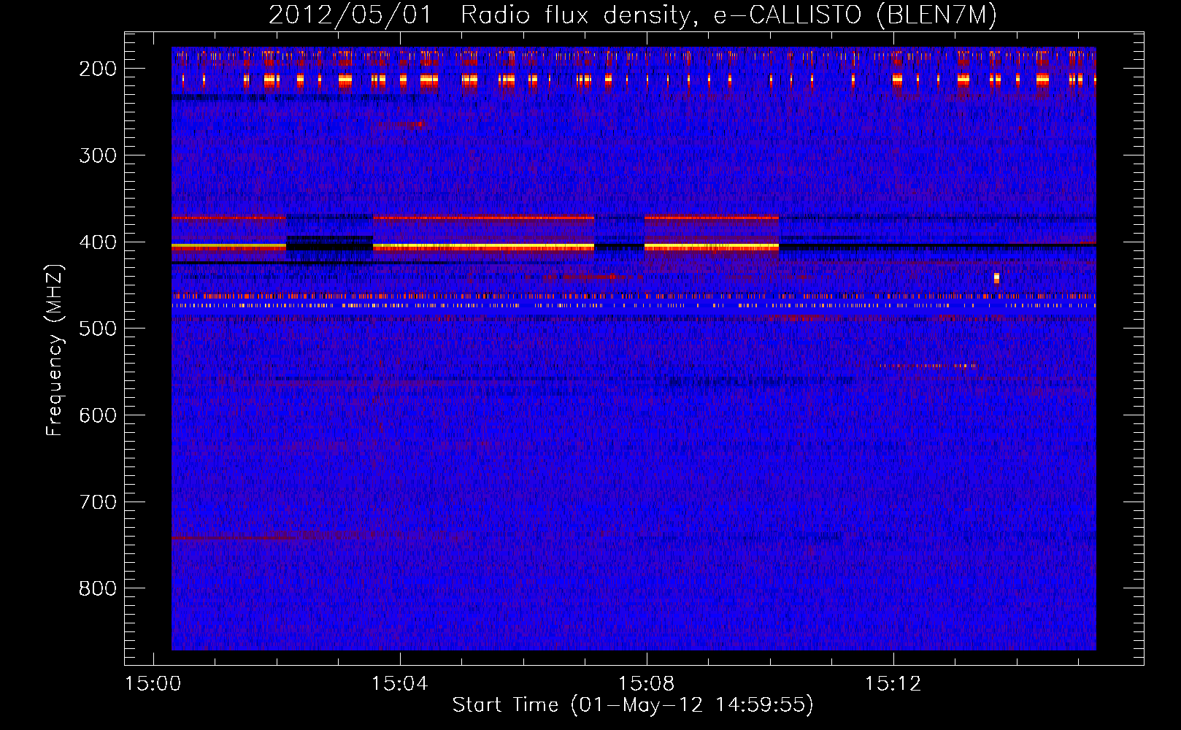Click the 15:08 time tick label
1181x730 pixels.
pos(646,684)
